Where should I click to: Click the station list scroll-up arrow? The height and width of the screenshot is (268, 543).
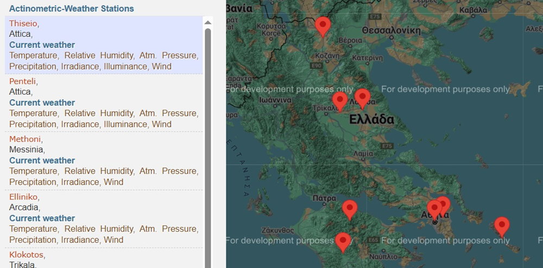pyautogui.click(x=207, y=22)
